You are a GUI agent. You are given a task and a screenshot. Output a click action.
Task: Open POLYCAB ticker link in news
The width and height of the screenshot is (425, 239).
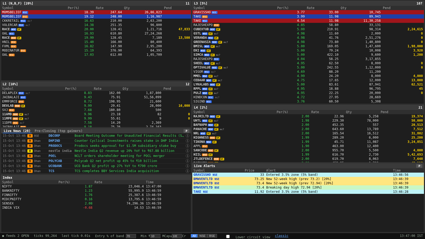click(55, 161)
